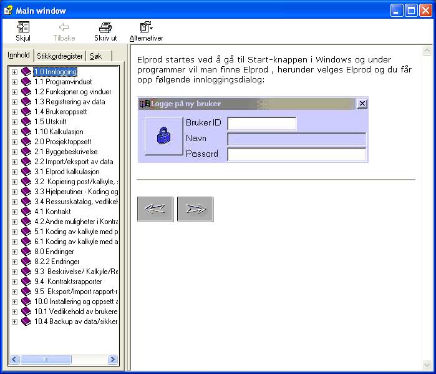Switch to the Stikkordregister tab

pyautogui.click(x=59, y=56)
